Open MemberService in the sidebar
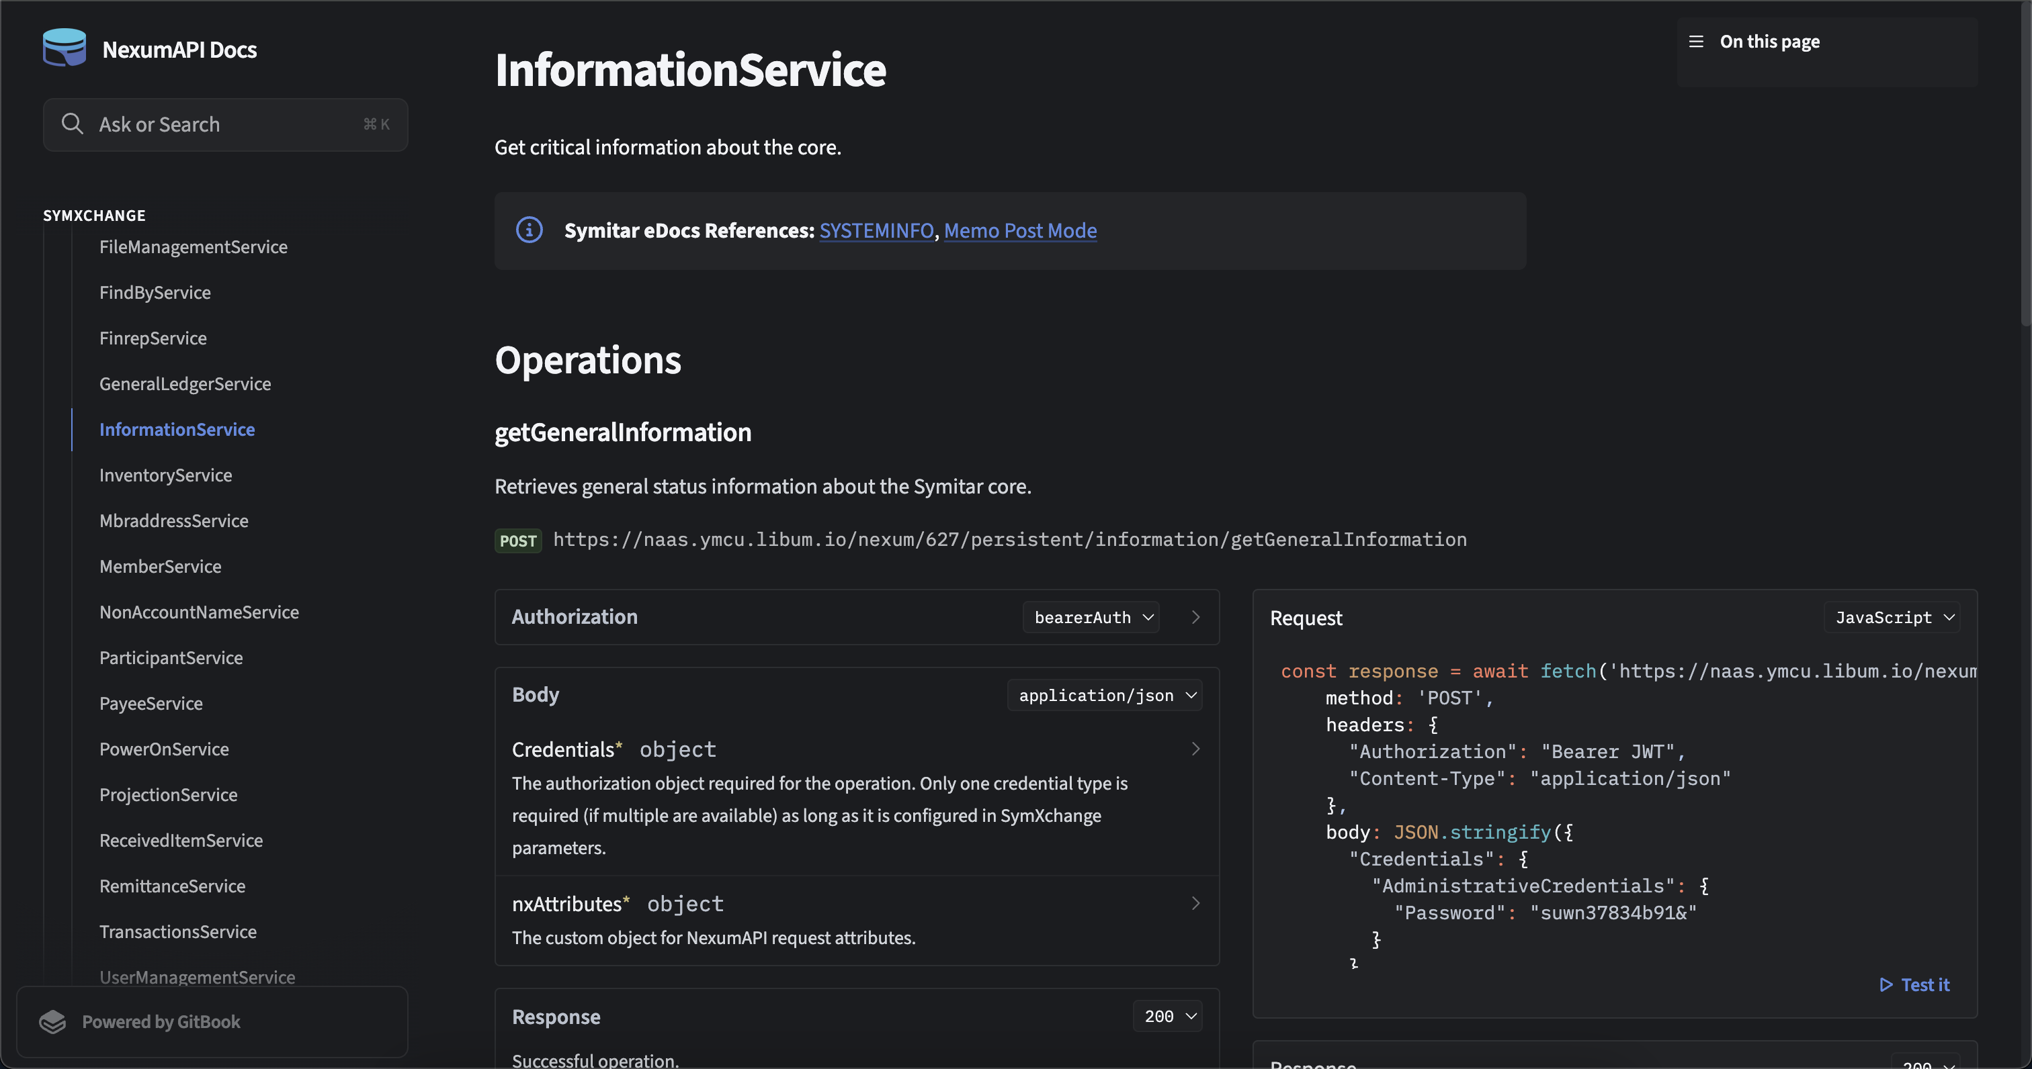Image resolution: width=2032 pixels, height=1069 pixels. (160, 566)
